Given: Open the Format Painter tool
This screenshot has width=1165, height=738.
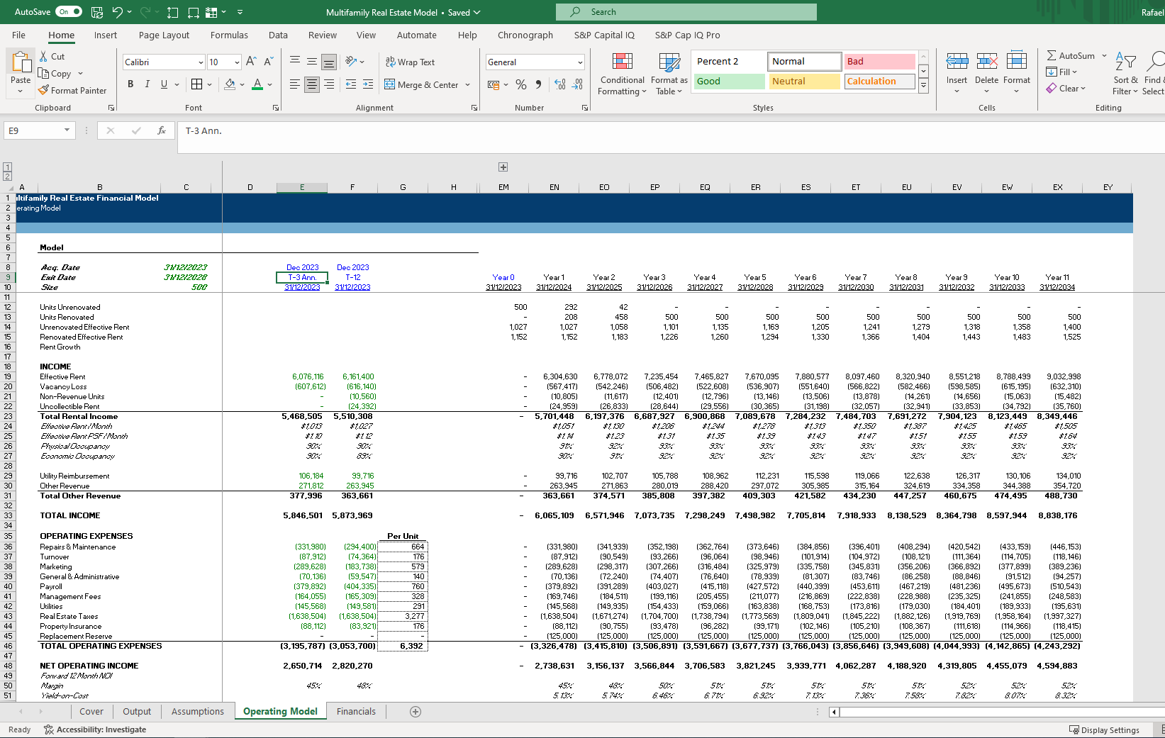Looking at the screenshot, I should (x=73, y=90).
